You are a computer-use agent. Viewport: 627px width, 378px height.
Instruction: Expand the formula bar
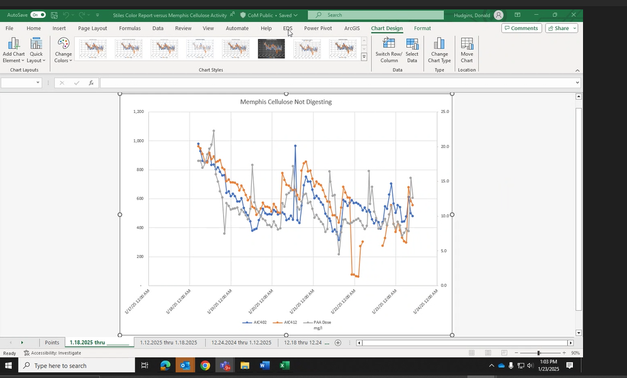click(577, 83)
